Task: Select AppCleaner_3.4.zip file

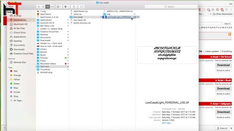Action: 49,17
